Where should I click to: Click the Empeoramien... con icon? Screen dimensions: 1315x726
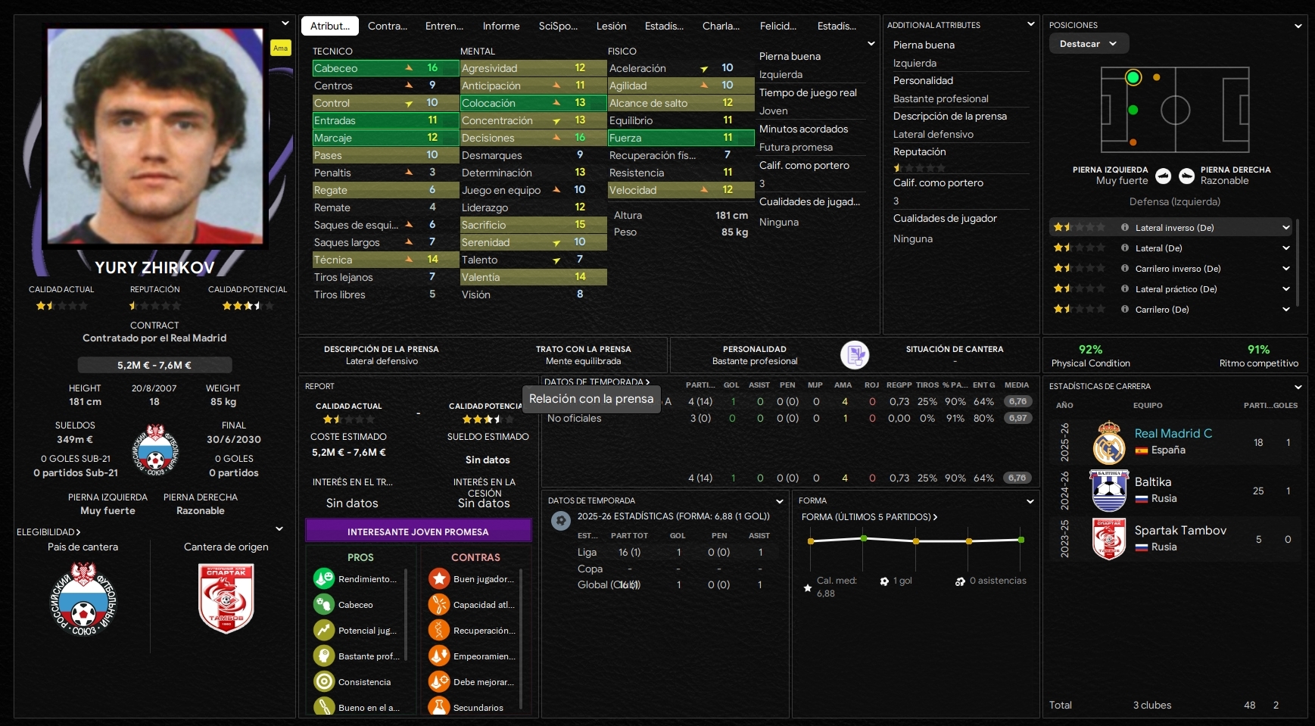(x=439, y=656)
